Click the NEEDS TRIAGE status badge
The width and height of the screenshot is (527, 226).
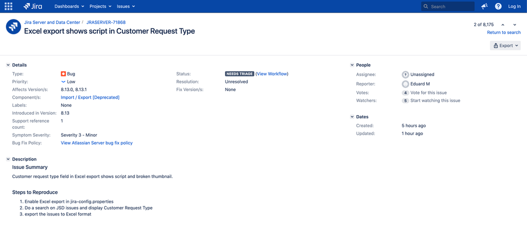[x=239, y=73]
